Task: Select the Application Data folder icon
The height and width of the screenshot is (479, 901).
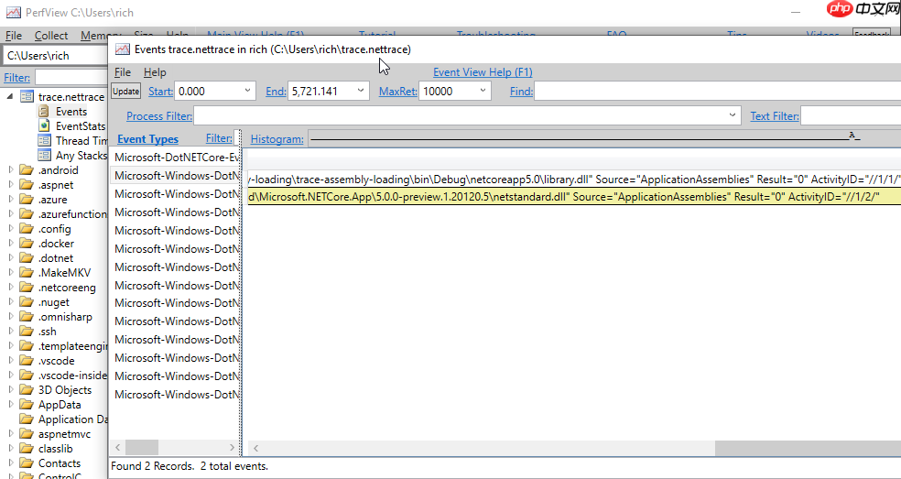Action: pos(27,419)
